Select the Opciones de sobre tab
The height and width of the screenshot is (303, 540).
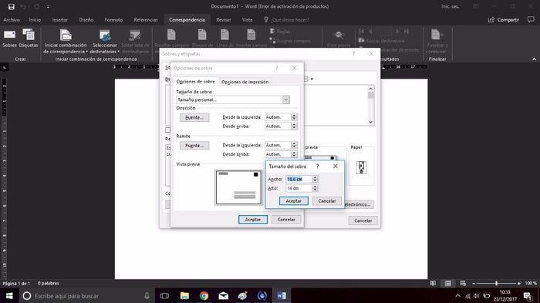(x=196, y=82)
